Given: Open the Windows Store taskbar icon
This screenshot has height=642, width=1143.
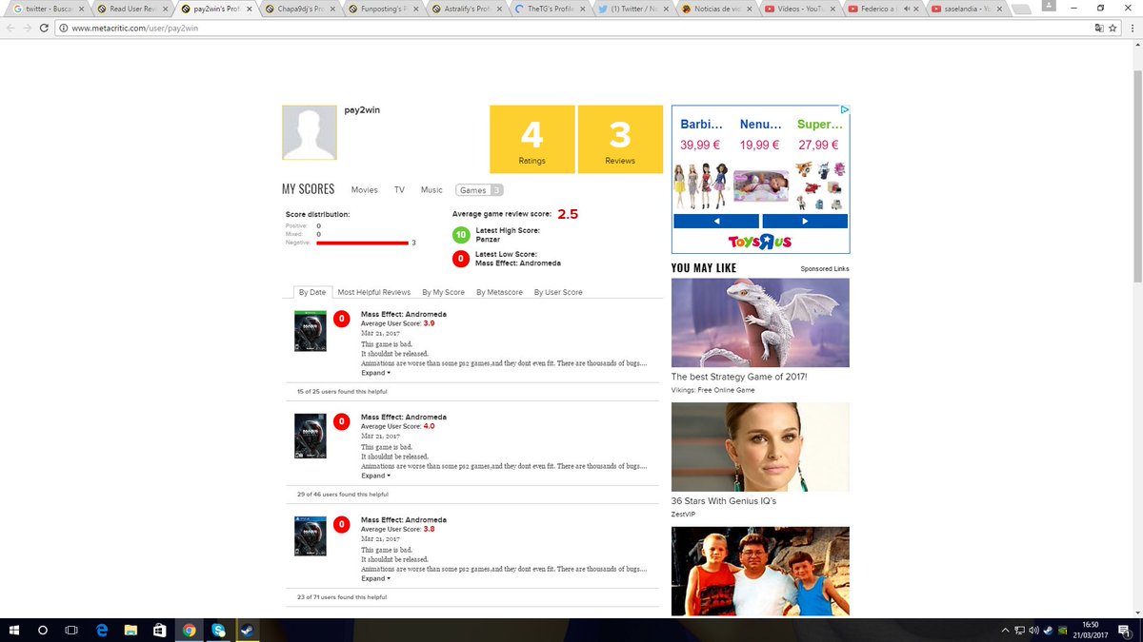Looking at the screenshot, I should pyautogui.click(x=160, y=630).
